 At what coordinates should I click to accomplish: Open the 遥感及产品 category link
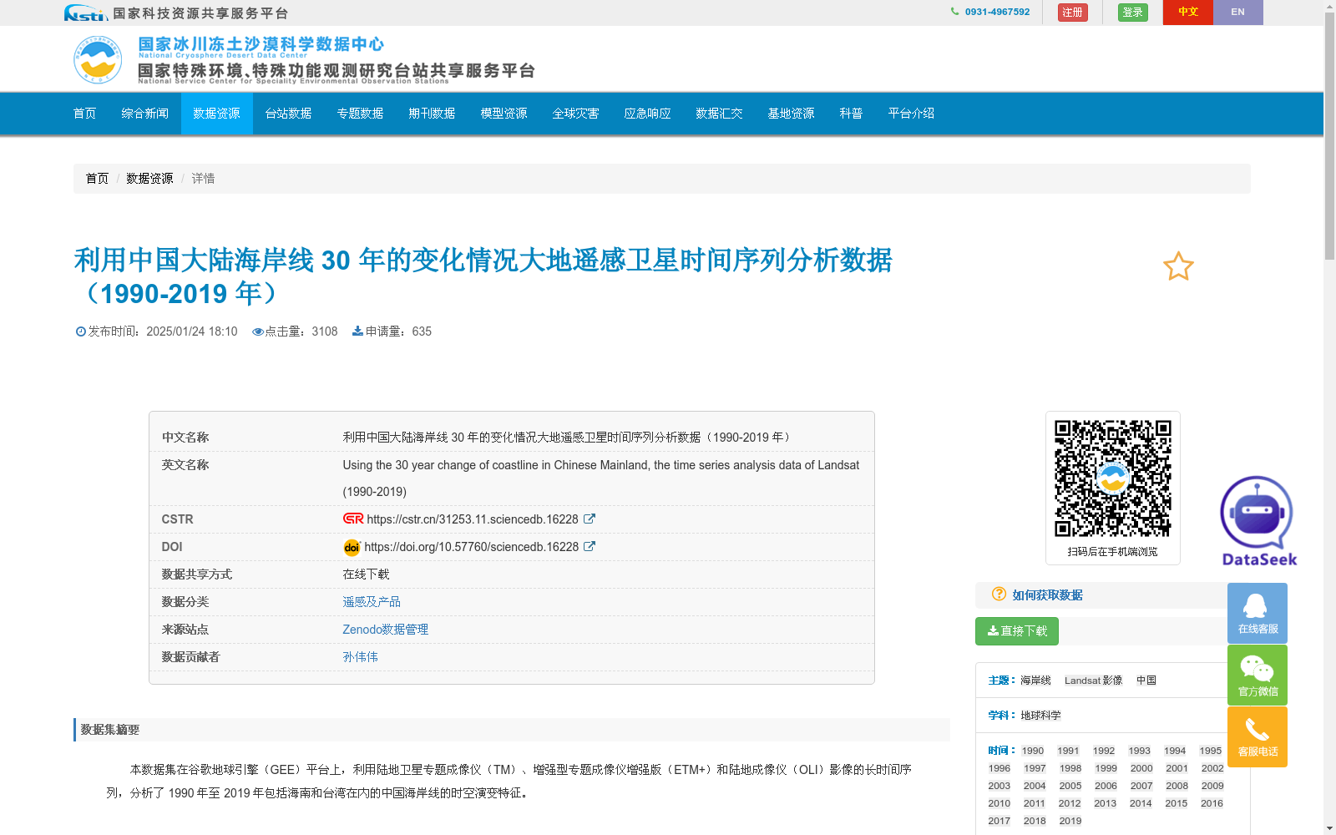372,602
